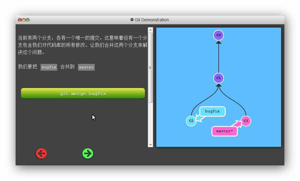The image size is (300, 181).
Task: Click the gear icon beside Git Demonstration title
Action: pyautogui.click(x=132, y=20)
